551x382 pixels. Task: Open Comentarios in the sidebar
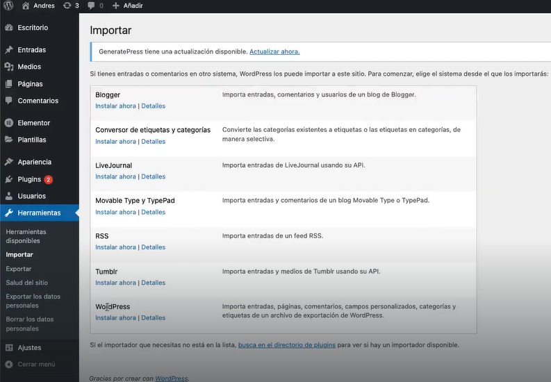coord(38,101)
